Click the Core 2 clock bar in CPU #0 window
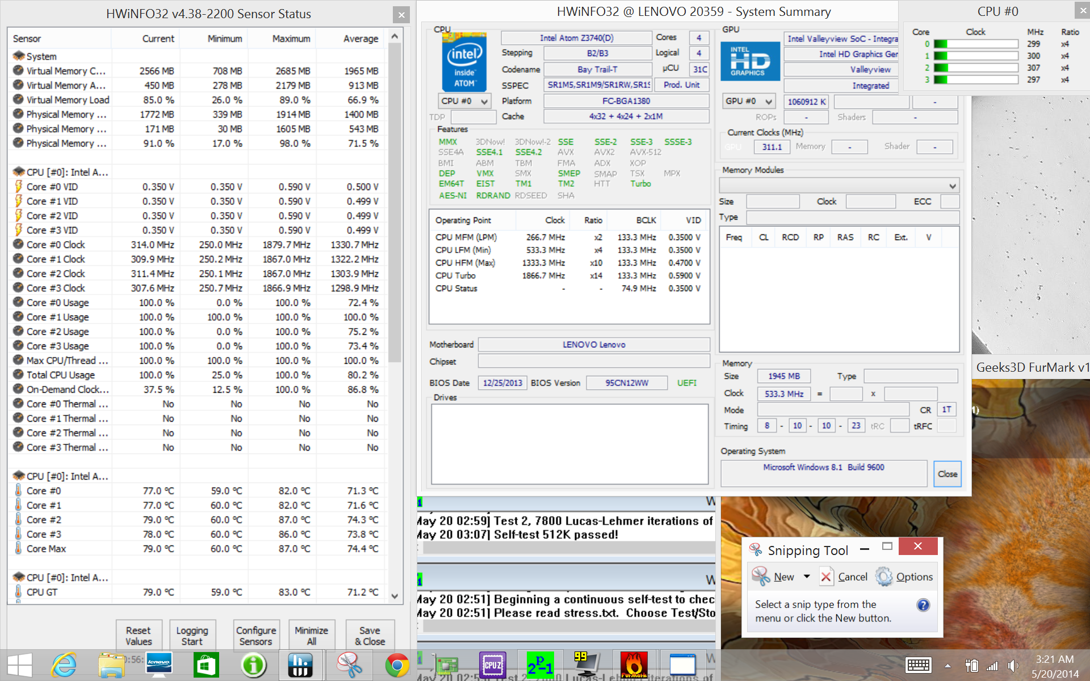Image resolution: width=1090 pixels, height=681 pixels. pyautogui.click(x=976, y=68)
